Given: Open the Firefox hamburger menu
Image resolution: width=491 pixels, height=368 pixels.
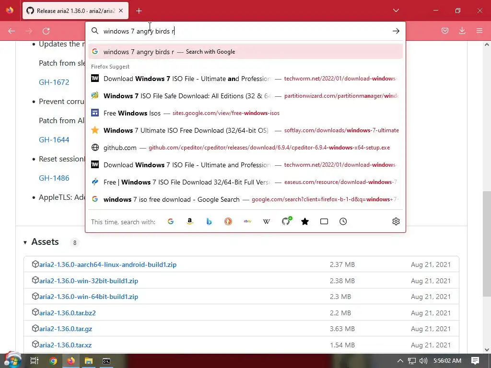Looking at the screenshot, I should click(x=479, y=31).
